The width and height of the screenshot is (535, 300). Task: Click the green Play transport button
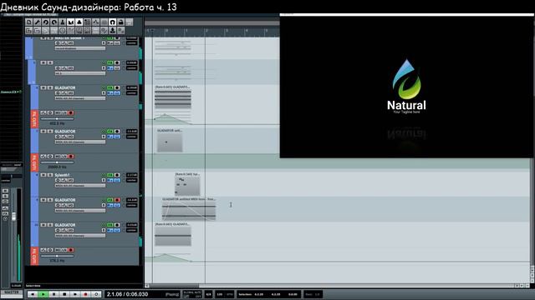(x=43, y=294)
